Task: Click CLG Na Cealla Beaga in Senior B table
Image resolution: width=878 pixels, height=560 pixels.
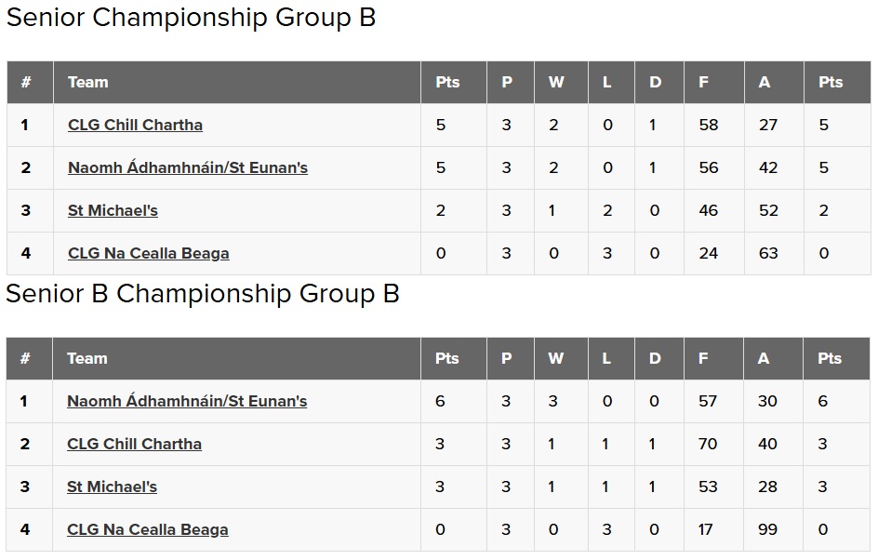Action: pyautogui.click(x=148, y=529)
